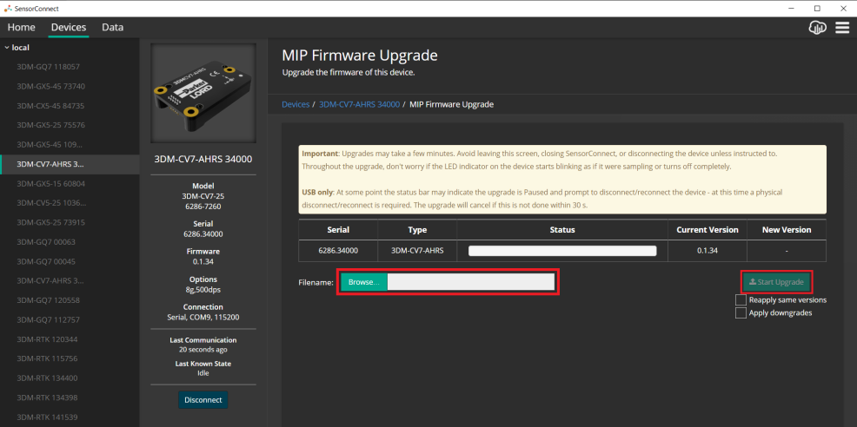Switch to the Devices tab
This screenshot has height=427, width=857.
[x=69, y=27]
